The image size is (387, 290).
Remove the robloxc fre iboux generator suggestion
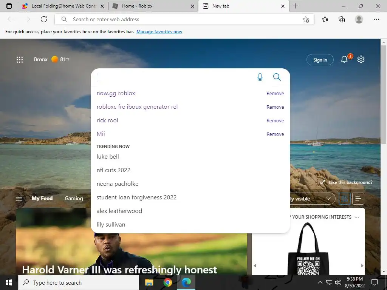(x=275, y=107)
